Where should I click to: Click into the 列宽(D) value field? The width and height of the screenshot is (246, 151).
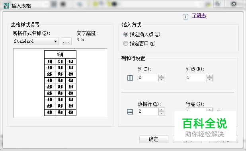pos(196,78)
